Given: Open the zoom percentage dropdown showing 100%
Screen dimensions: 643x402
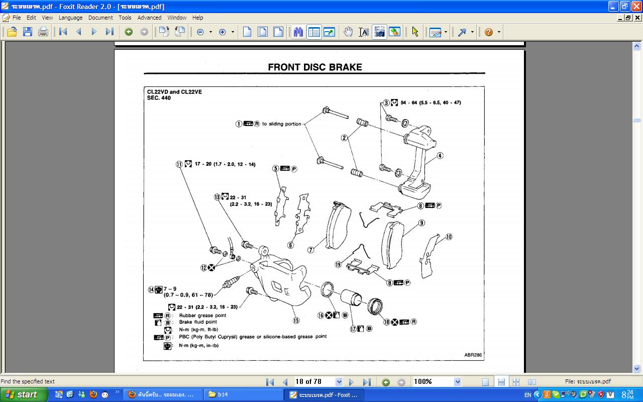Looking at the screenshot, I should point(457,382).
